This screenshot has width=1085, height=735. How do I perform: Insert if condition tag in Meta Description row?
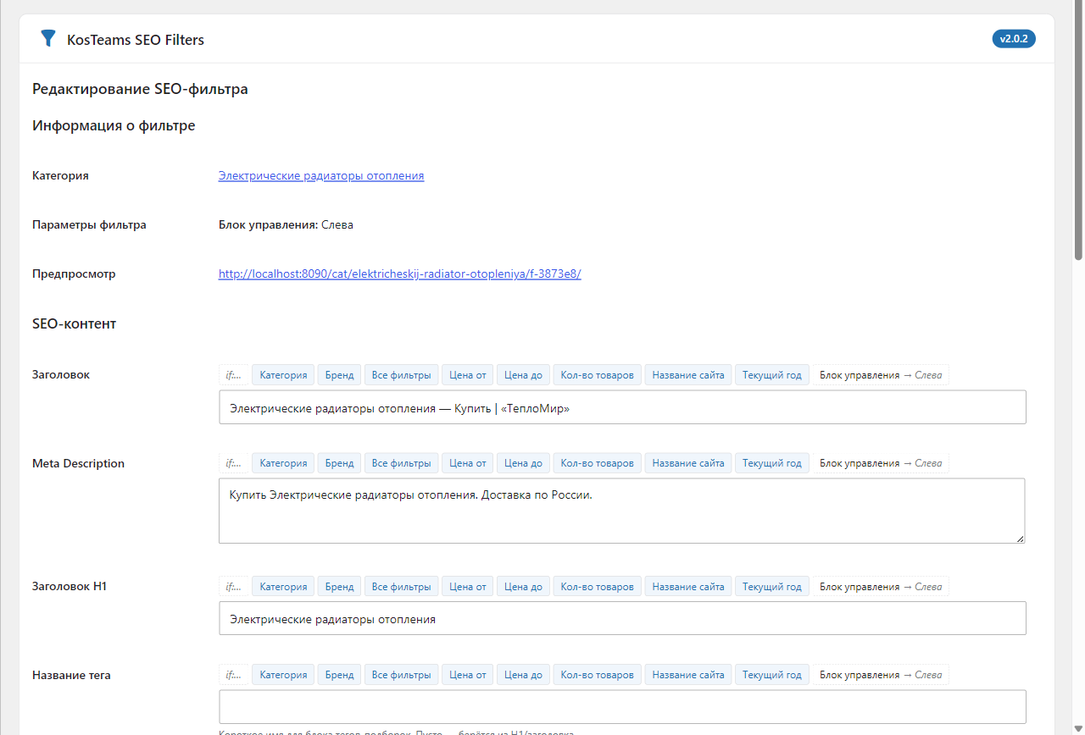click(234, 463)
